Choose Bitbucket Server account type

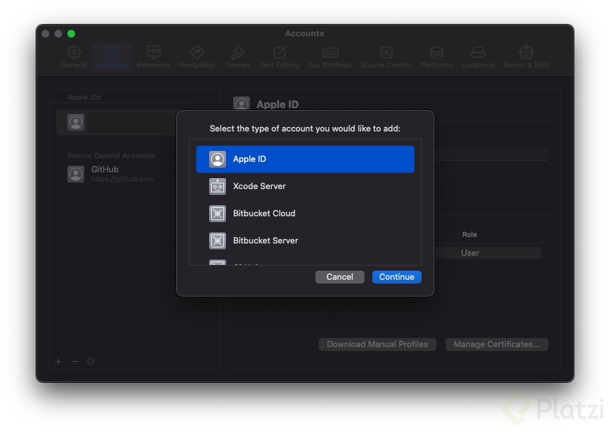click(305, 241)
